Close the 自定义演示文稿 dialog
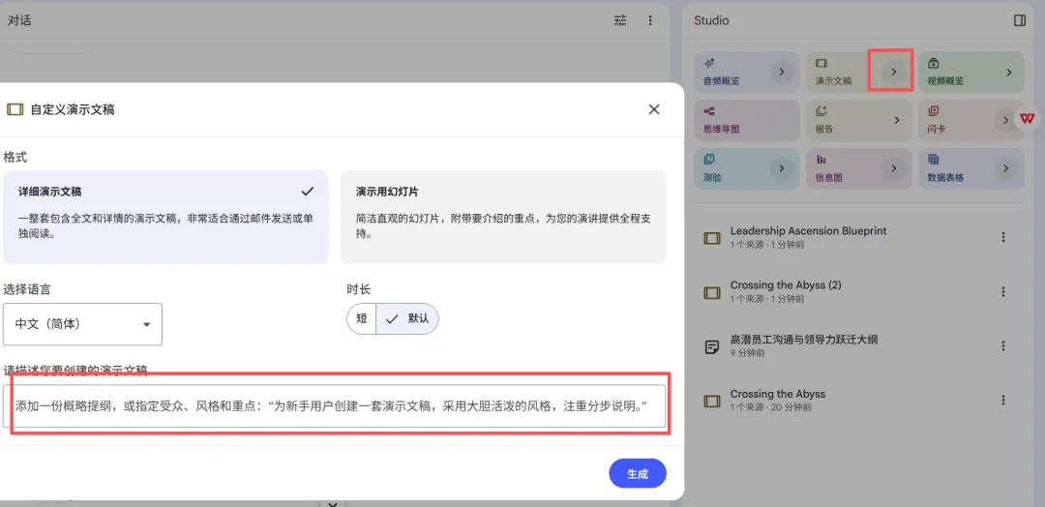The height and width of the screenshot is (507, 1045). (x=654, y=109)
